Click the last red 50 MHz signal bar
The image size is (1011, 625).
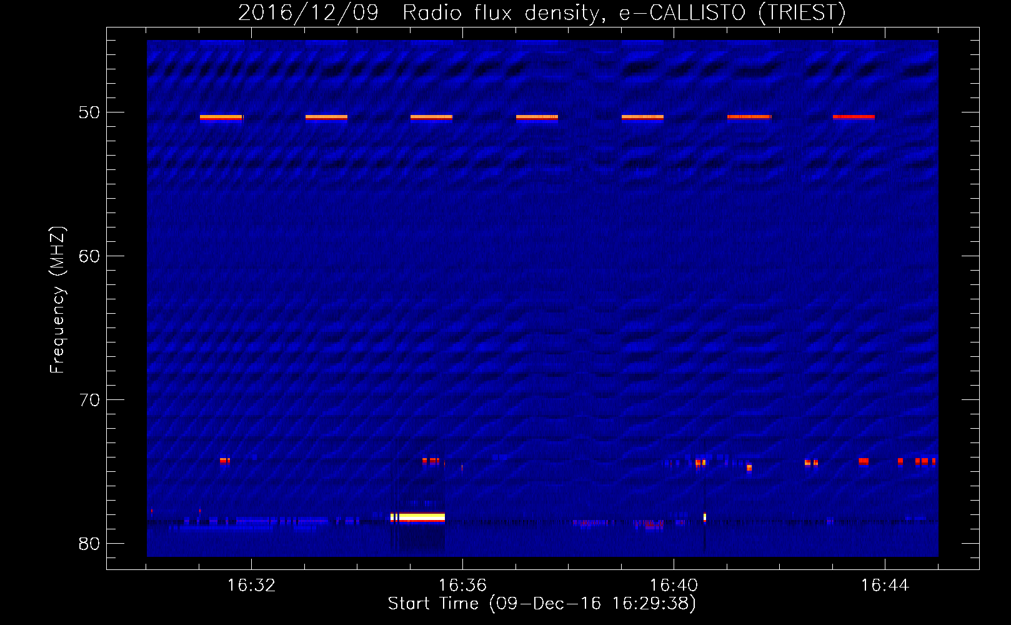(x=854, y=117)
